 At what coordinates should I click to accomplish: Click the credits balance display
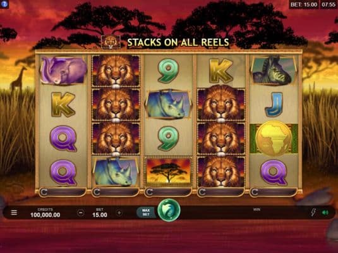coord(45,213)
